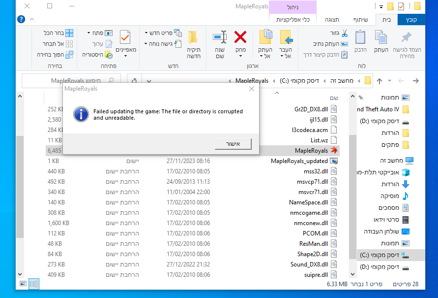Select 'This PC' (מחשב זה) in sidebar
Screen dimensions: 438x298
pyautogui.click(x=396, y=161)
